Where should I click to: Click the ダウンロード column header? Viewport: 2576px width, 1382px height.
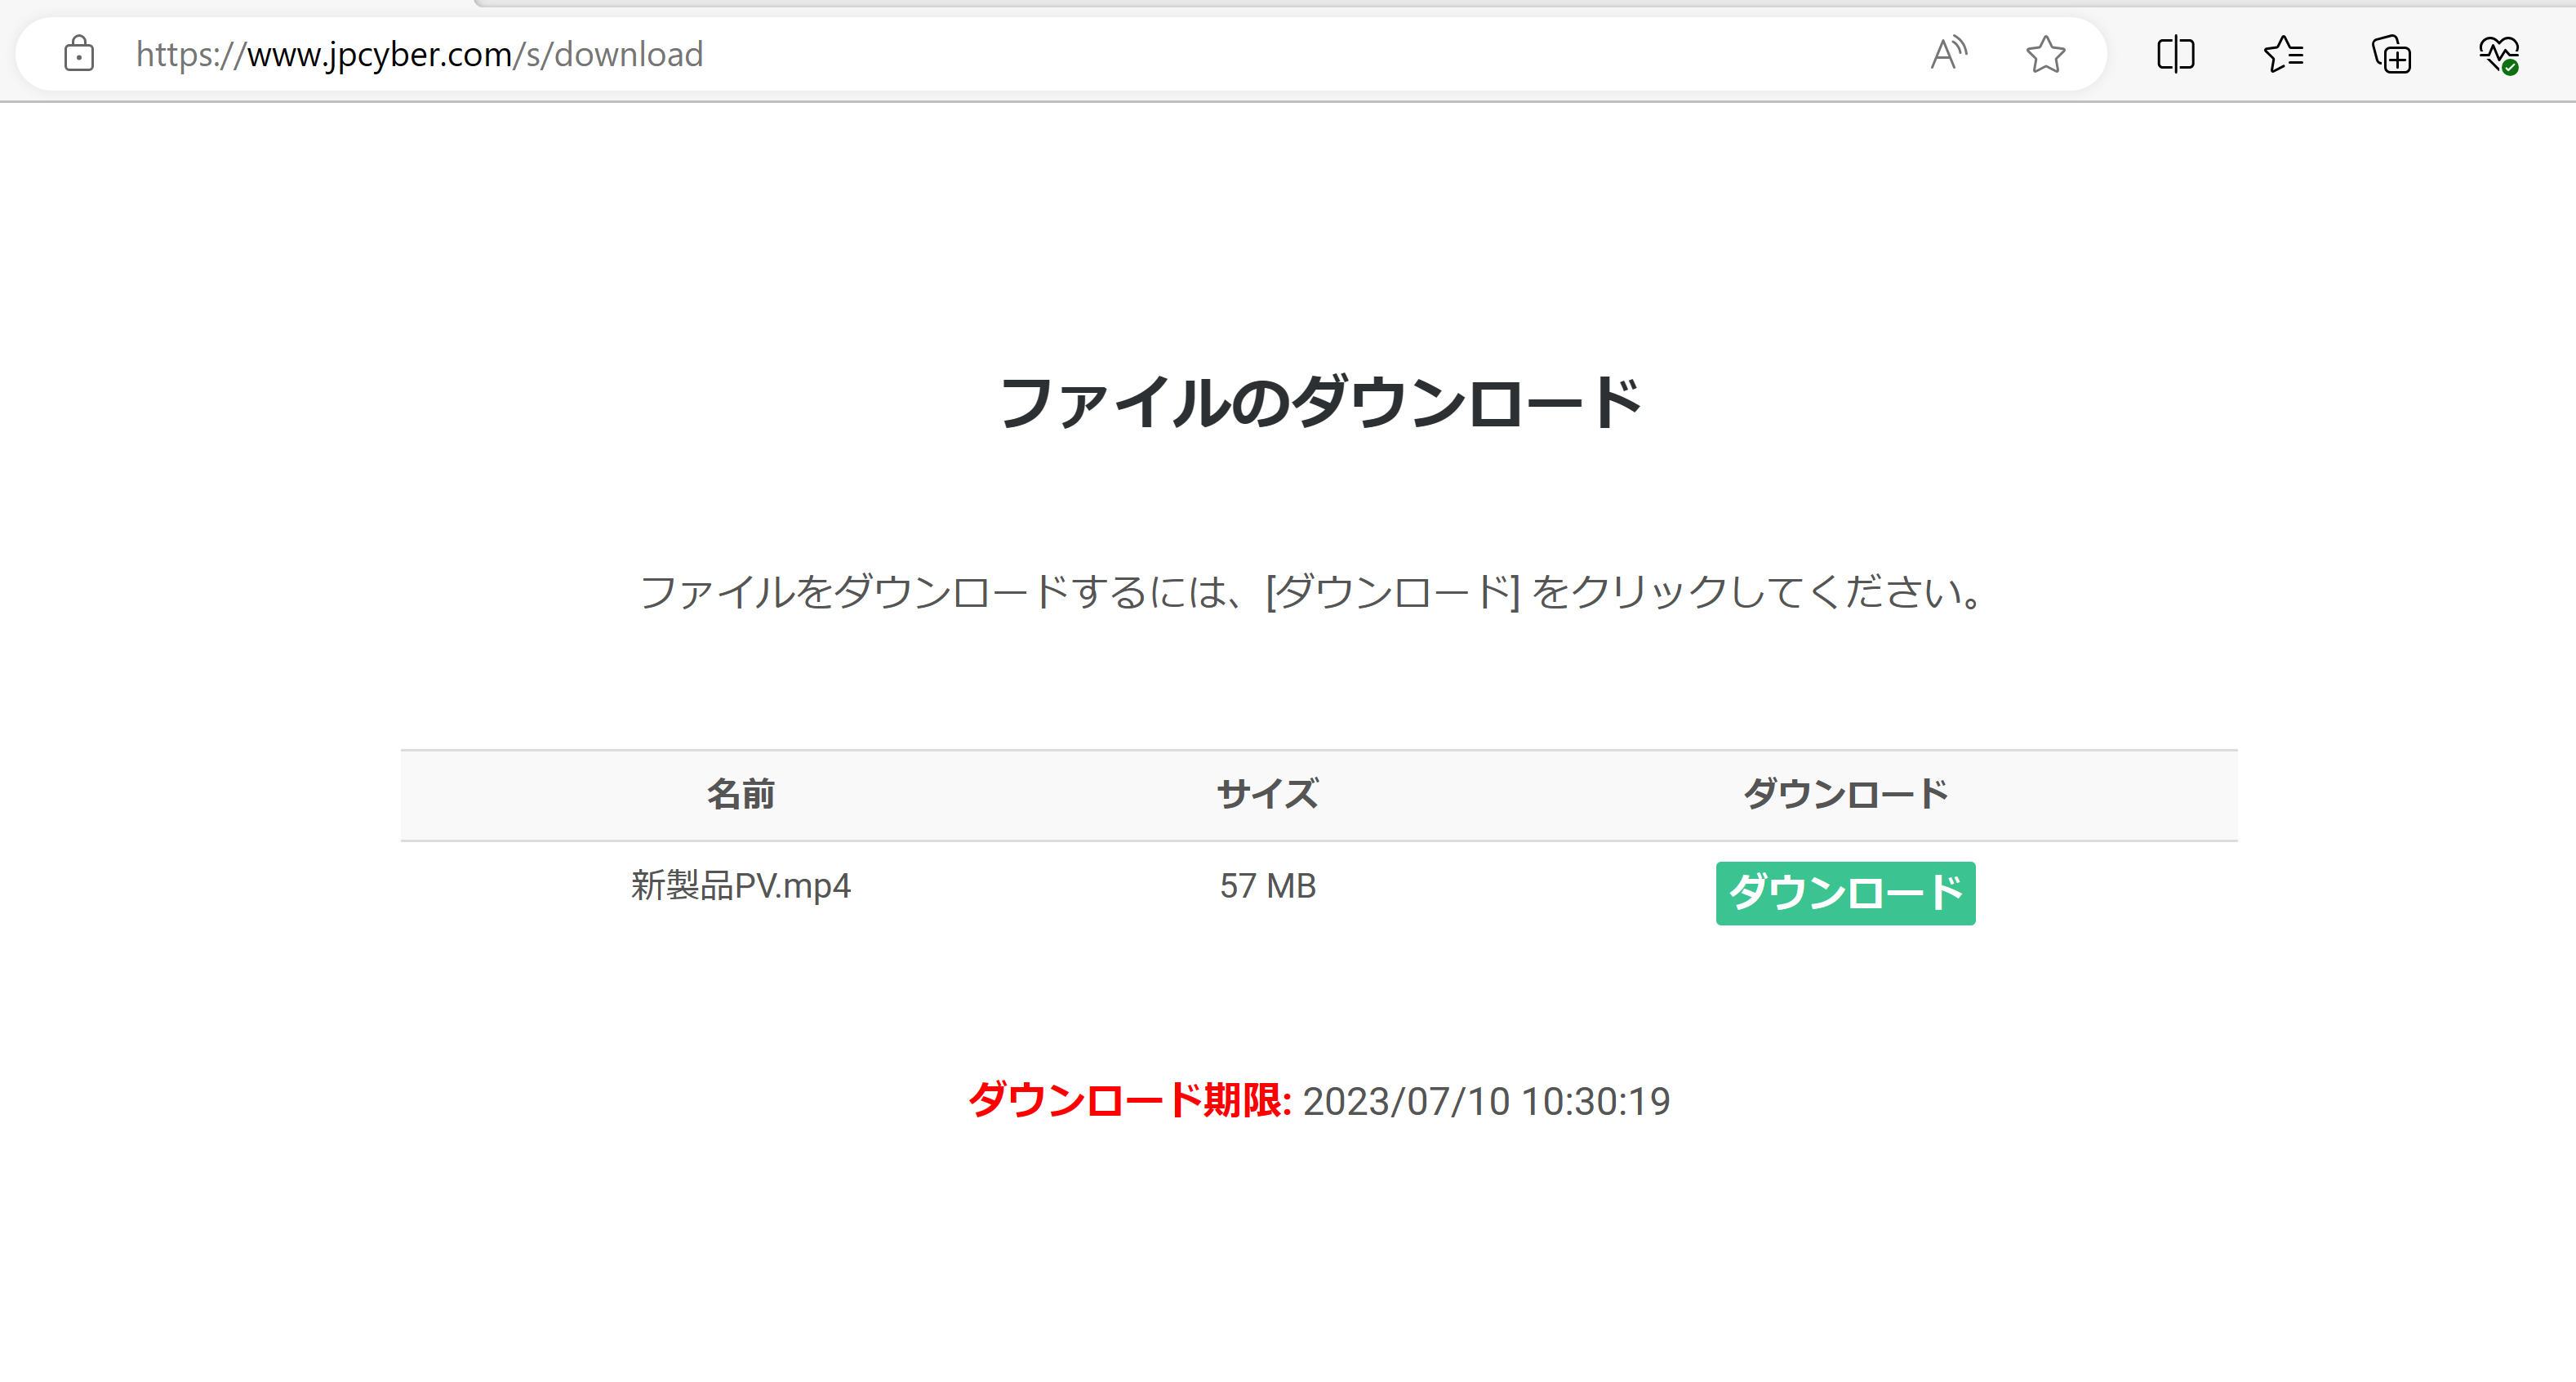point(1844,794)
